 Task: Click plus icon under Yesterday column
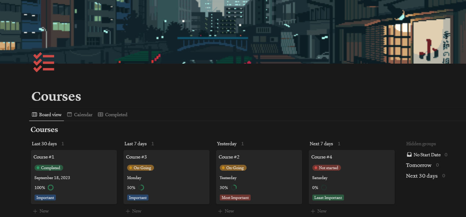tap(221, 211)
